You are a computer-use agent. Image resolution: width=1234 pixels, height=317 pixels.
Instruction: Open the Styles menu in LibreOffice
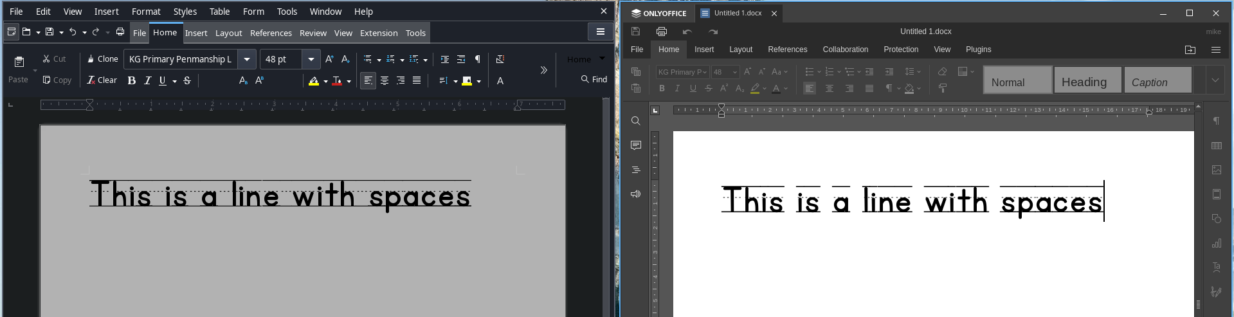pyautogui.click(x=185, y=12)
